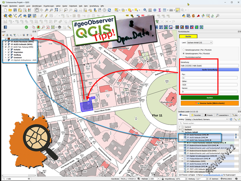Toggle the map tips speech bubble icon

coord(177,10)
